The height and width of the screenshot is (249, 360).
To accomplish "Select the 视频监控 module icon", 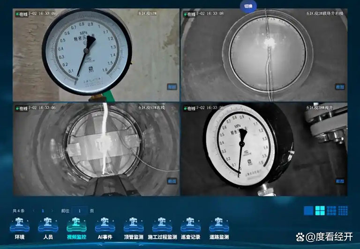I will click(76, 225).
